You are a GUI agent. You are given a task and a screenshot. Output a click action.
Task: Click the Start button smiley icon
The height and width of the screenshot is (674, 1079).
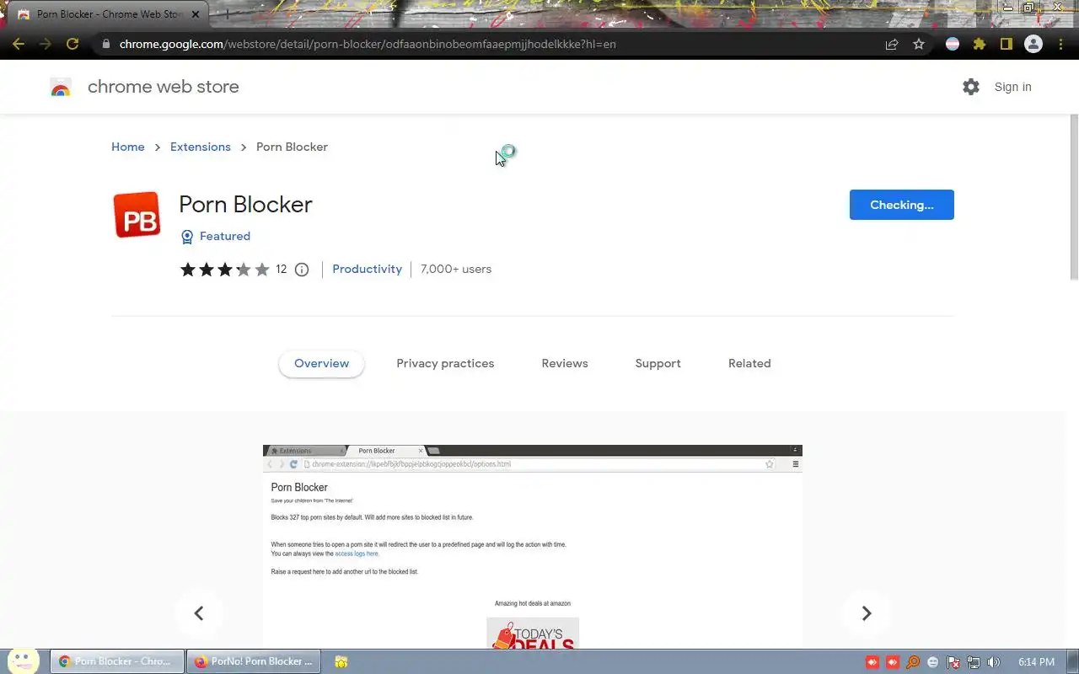pos(22,661)
